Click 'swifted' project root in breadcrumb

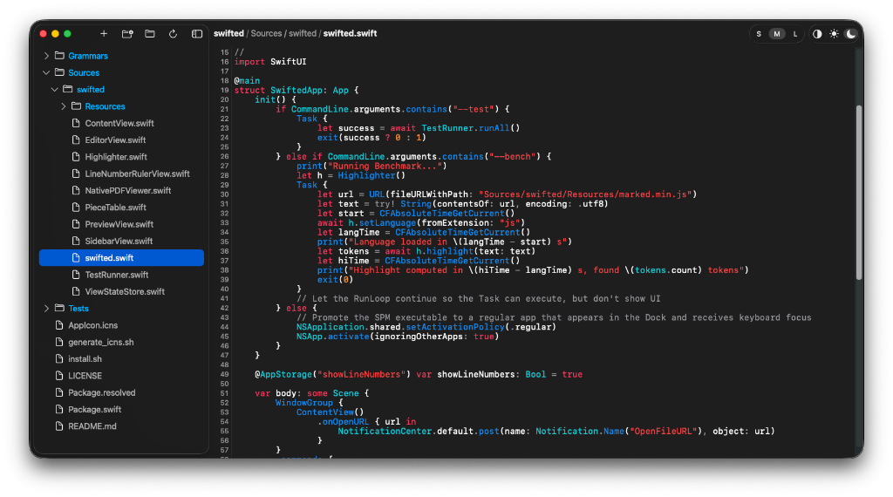(x=229, y=34)
